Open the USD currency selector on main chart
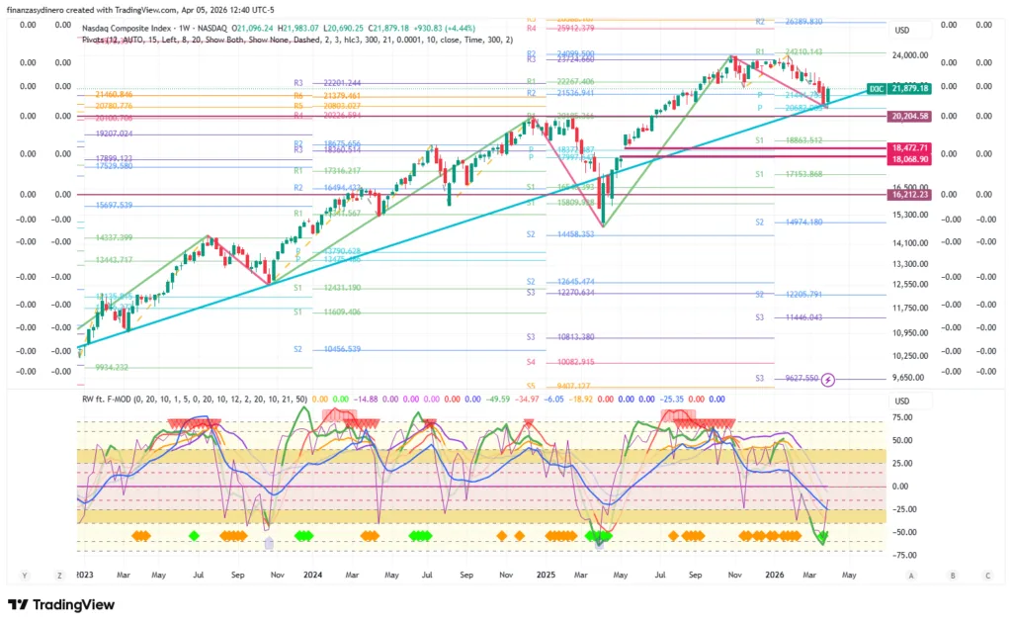The height and width of the screenshot is (625, 1012). 901,30
